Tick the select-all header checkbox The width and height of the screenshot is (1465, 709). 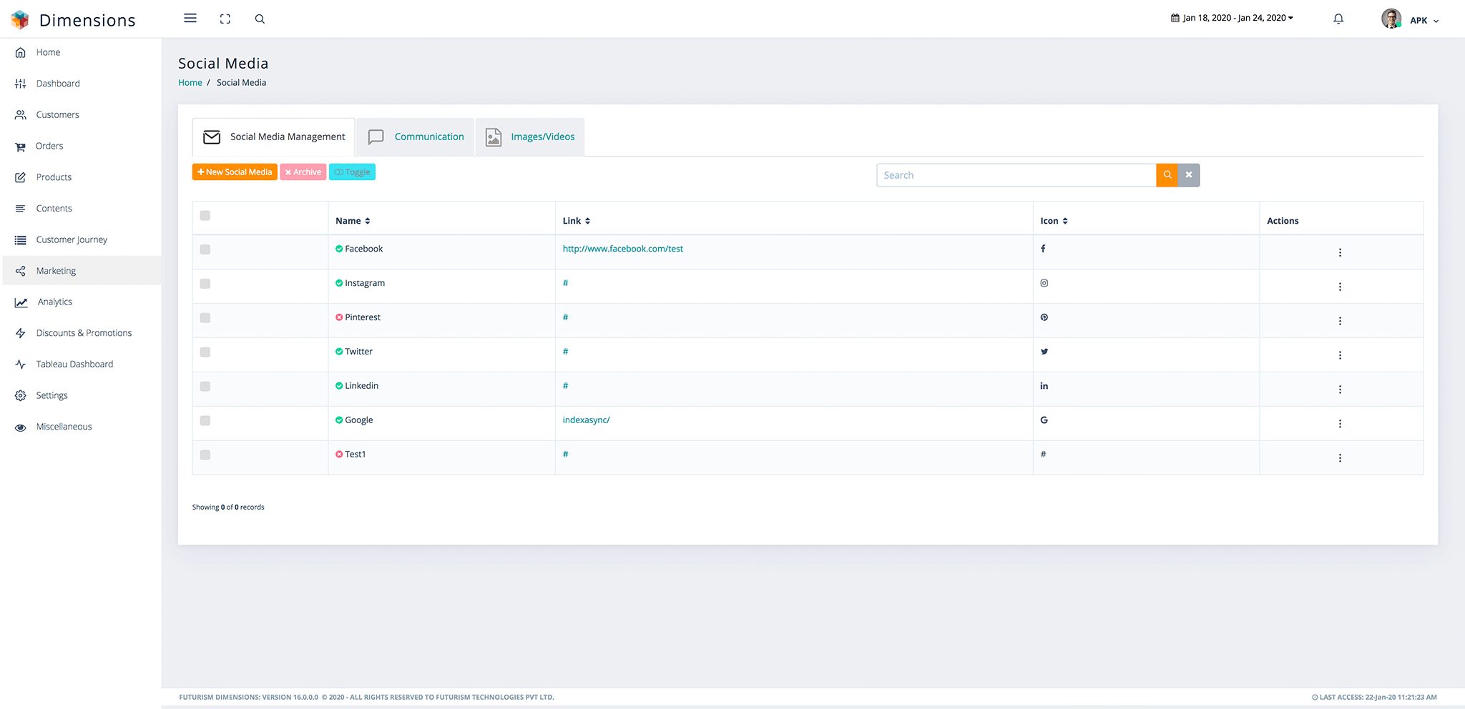205,216
